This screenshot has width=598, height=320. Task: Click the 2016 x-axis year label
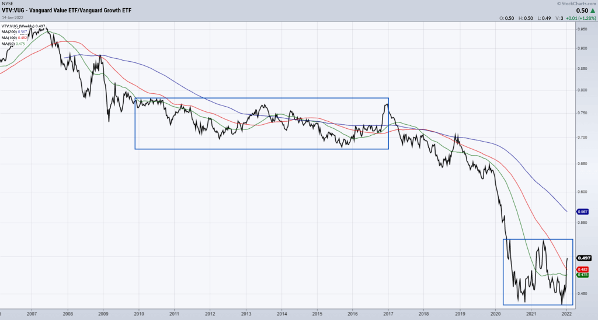click(x=353, y=314)
